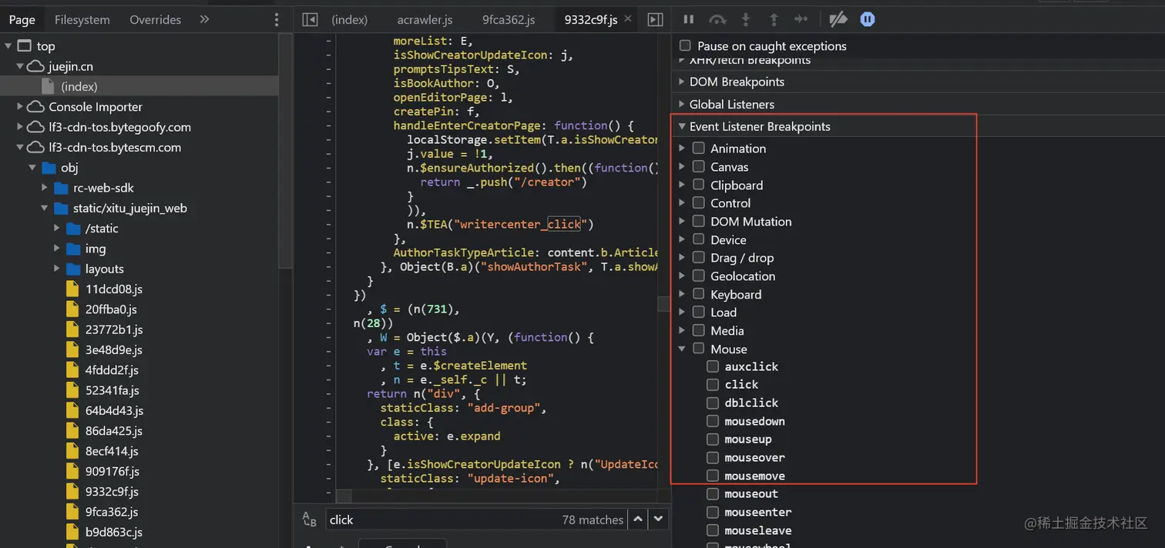Screen dimensions: 1165x548
Task: Collapse lf3-cdn-tos.bytescm.com domain
Action: pos(21,147)
